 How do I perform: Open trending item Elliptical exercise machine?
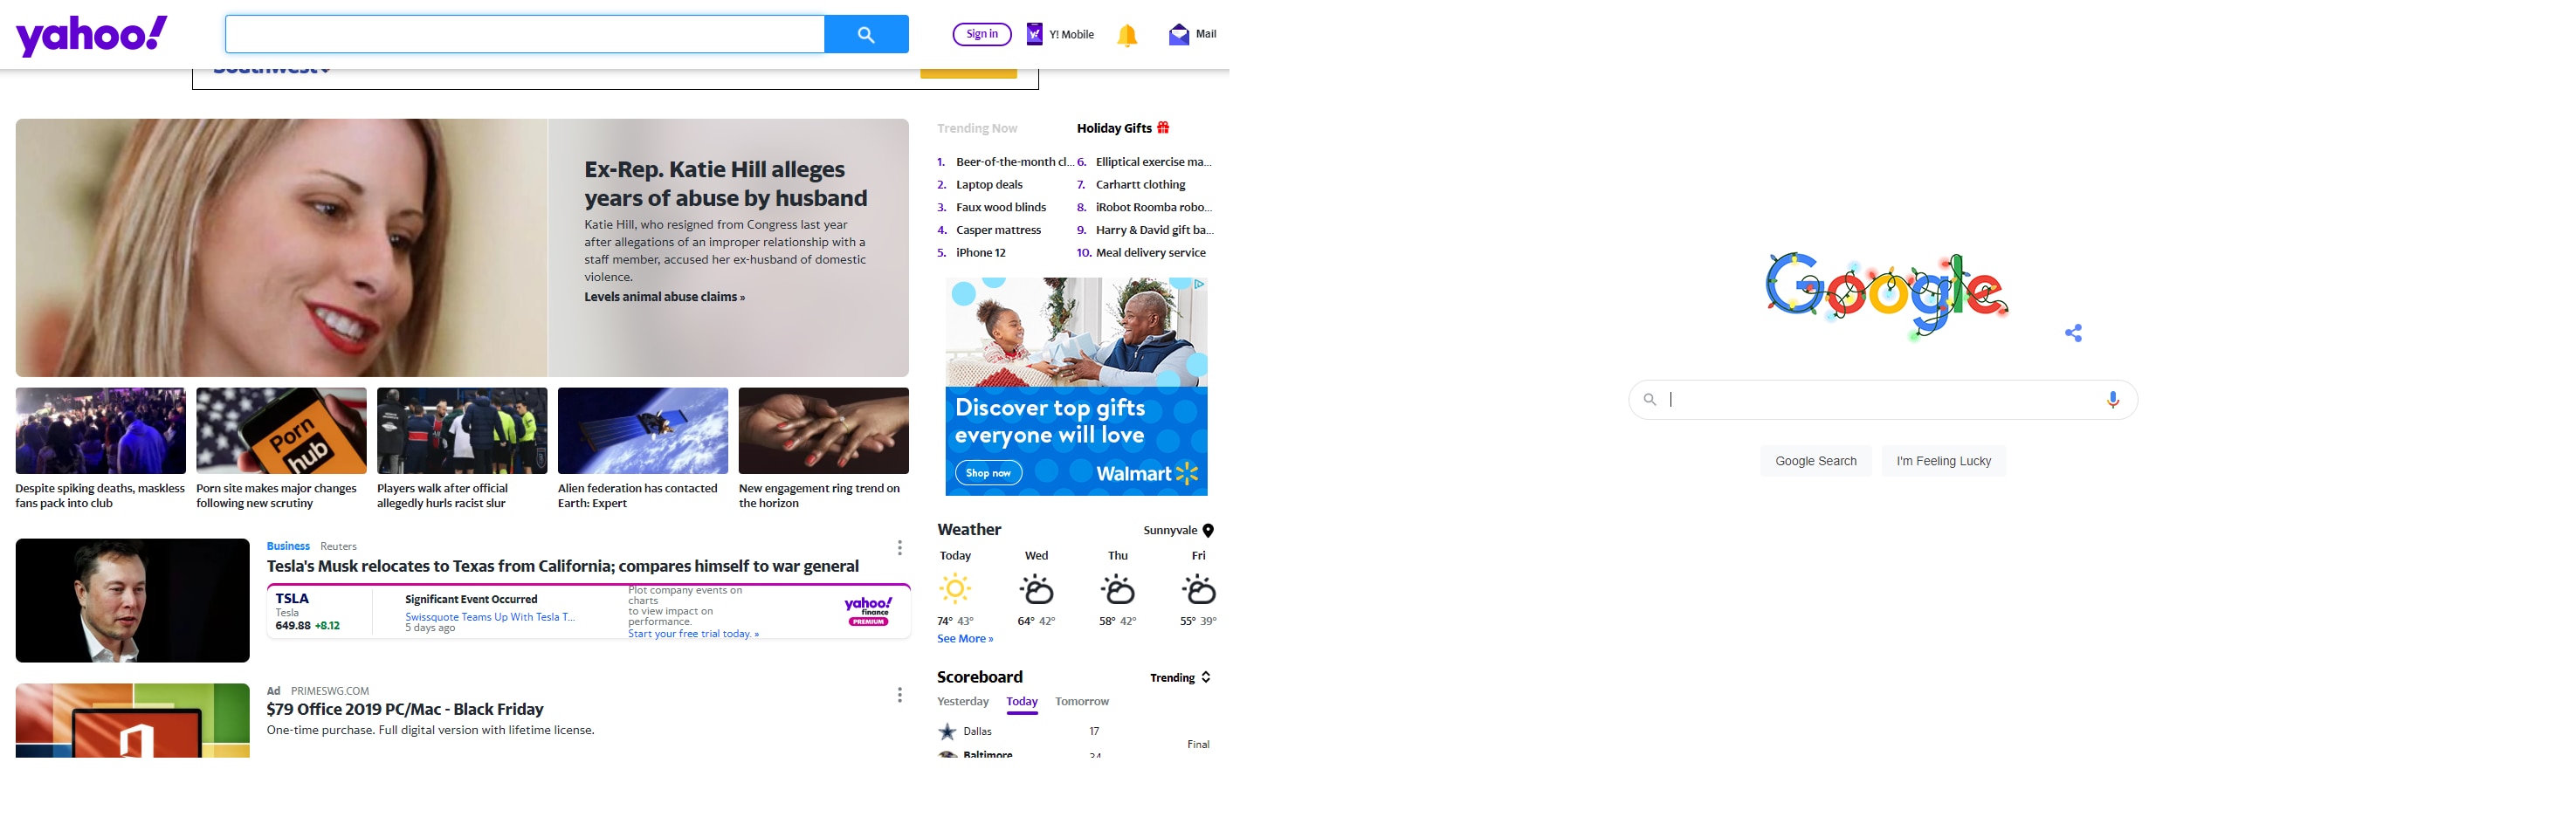pyautogui.click(x=1154, y=162)
